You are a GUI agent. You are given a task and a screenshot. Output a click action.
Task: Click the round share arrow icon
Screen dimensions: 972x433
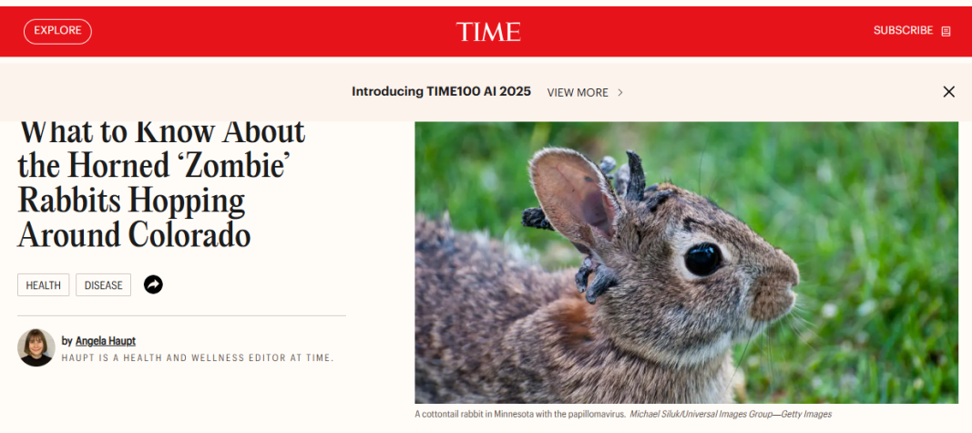tap(153, 284)
